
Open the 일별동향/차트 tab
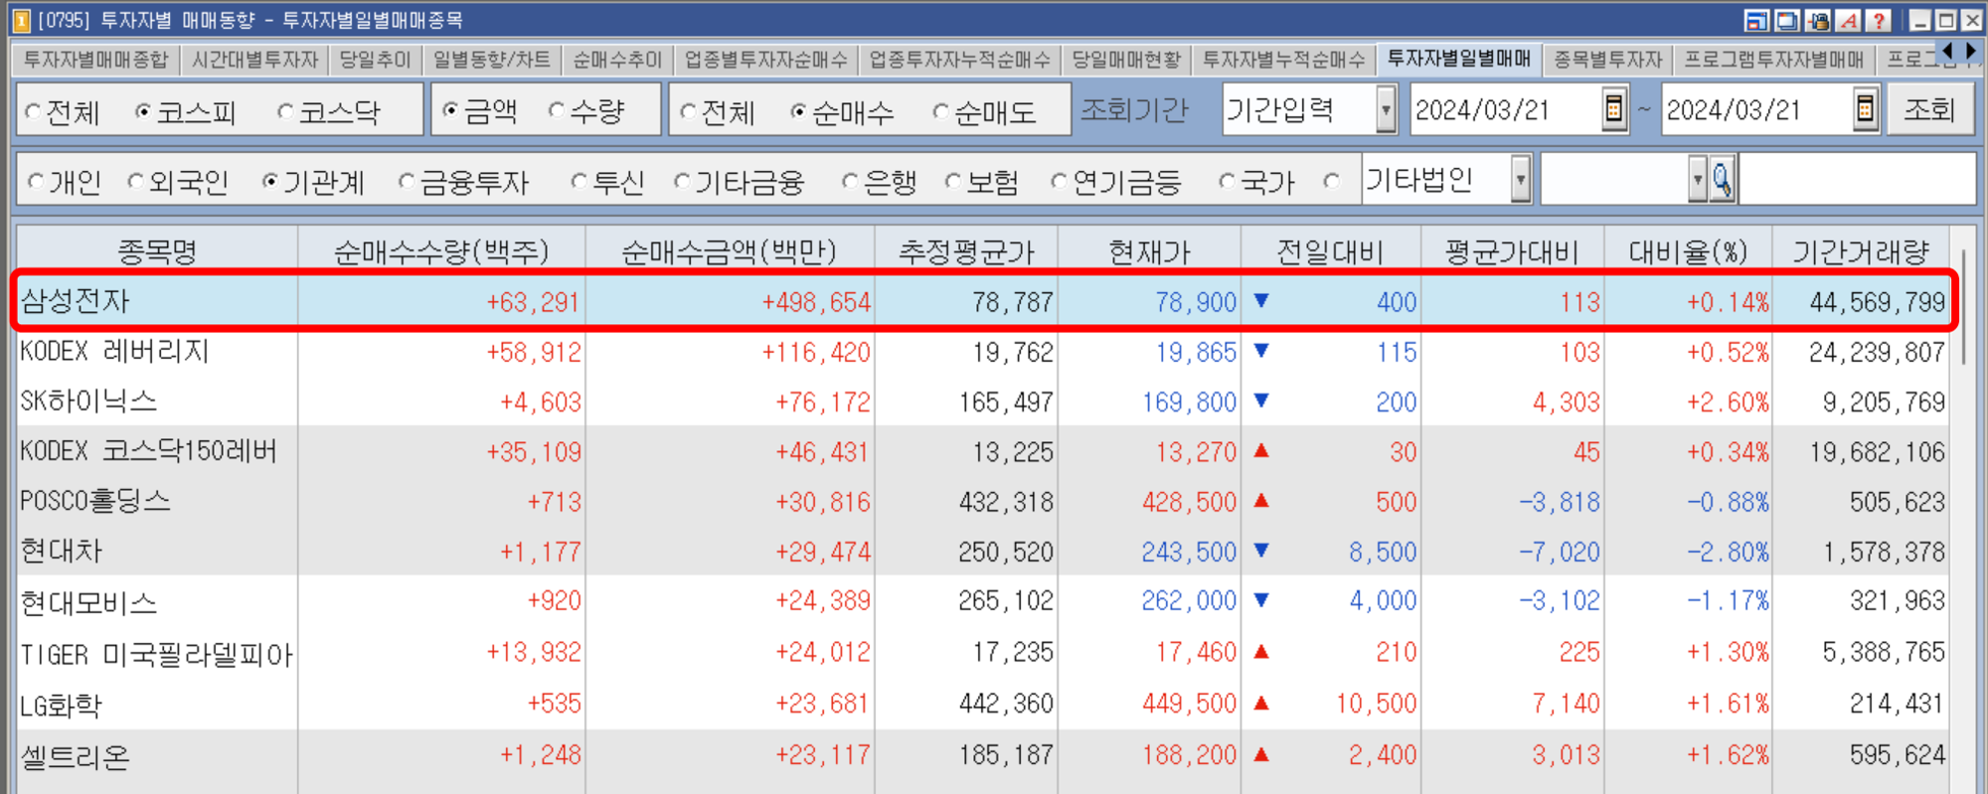click(x=491, y=60)
